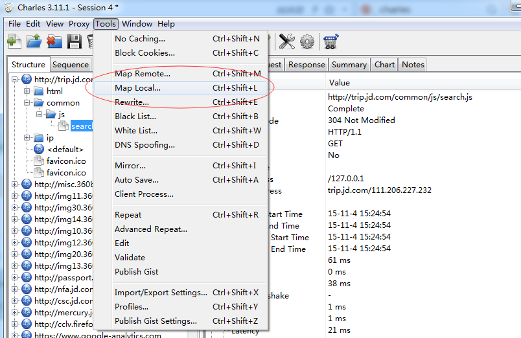Image resolution: width=521 pixels, height=338 pixels.
Task: Click the Close Session red X icon
Action: pos(54,42)
